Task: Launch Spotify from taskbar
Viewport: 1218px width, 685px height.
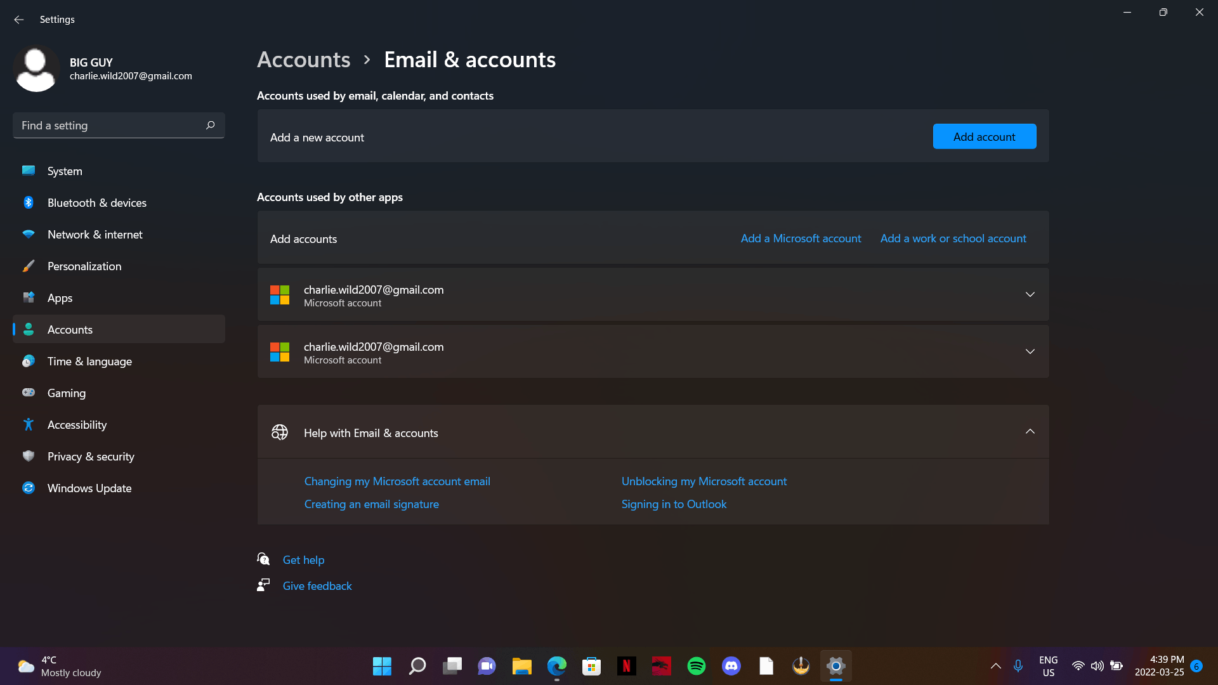Action: pyautogui.click(x=696, y=666)
